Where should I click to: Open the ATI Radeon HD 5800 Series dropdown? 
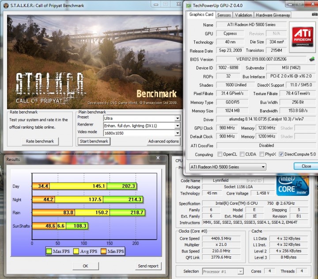[228, 167]
